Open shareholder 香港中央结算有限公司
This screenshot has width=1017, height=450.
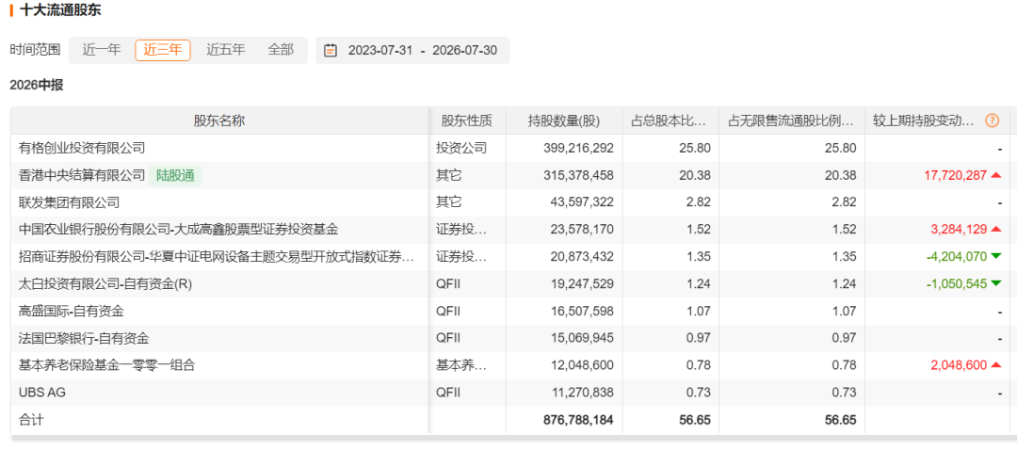(82, 175)
